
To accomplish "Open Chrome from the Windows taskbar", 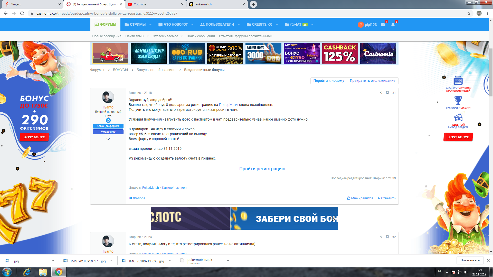I will point(59,272).
